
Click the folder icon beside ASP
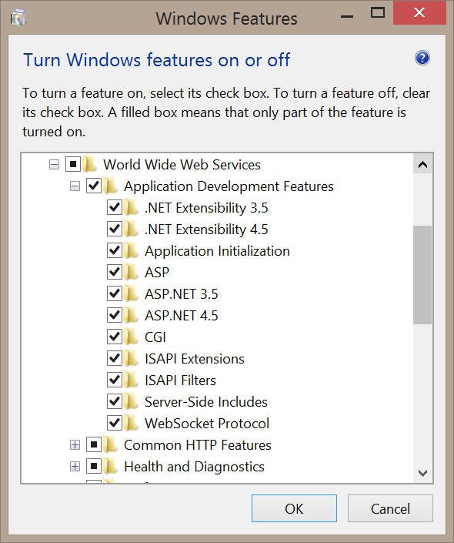coord(132,272)
